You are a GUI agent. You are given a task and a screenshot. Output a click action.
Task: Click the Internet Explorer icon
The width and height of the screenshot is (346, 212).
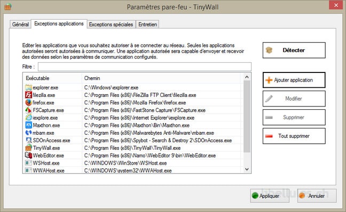[28, 118]
